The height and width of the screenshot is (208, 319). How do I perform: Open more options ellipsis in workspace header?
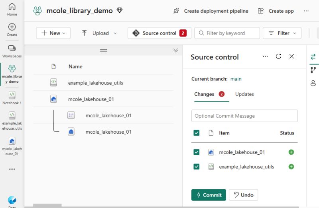(x=306, y=11)
